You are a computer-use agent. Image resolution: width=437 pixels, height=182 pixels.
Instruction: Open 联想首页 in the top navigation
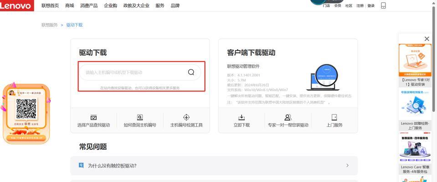pyautogui.click(x=50, y=5)
